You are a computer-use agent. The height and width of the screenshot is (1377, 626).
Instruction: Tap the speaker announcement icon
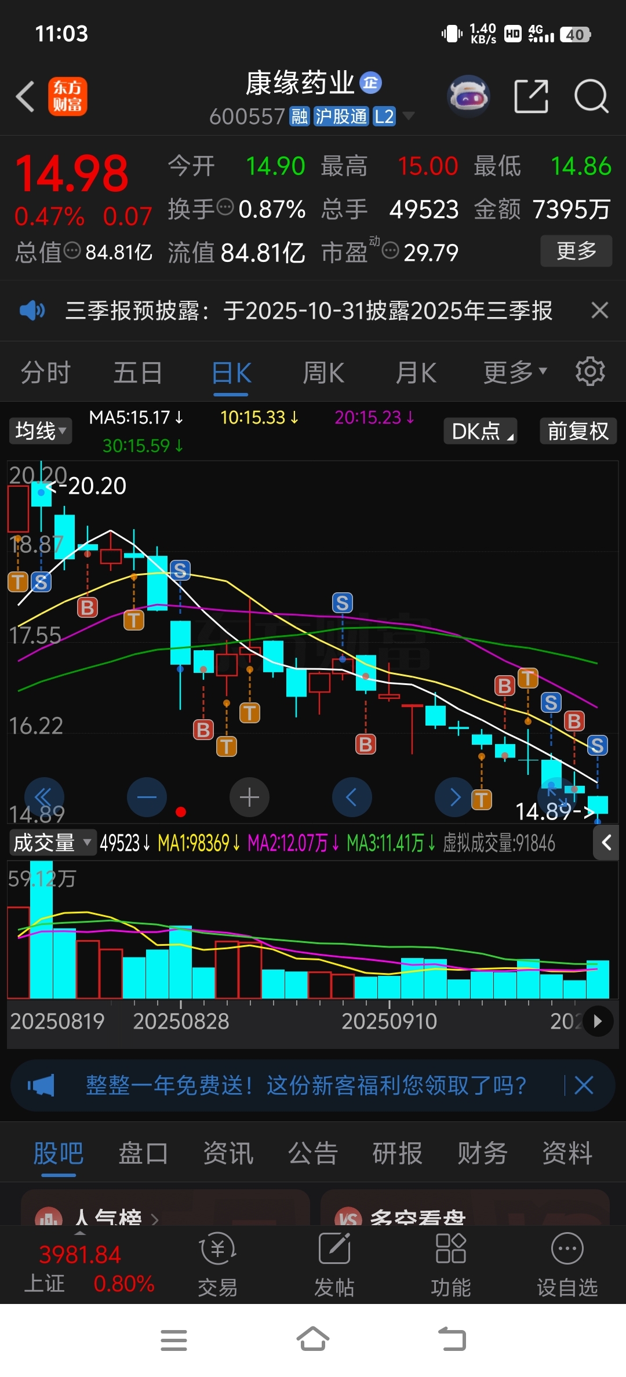(32, 311)
